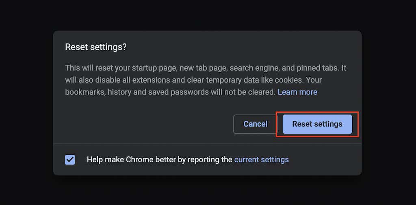The height and width of the screenshot is (205, 416).
Task: Open the current settings link
Action: pos(261,160)
